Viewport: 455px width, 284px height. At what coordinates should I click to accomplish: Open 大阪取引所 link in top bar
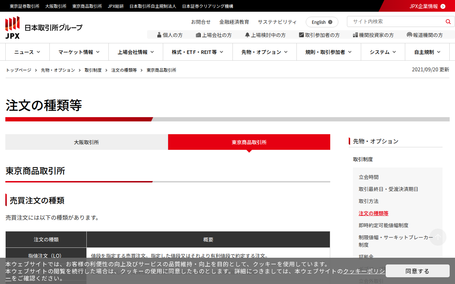tap(56, 6)
